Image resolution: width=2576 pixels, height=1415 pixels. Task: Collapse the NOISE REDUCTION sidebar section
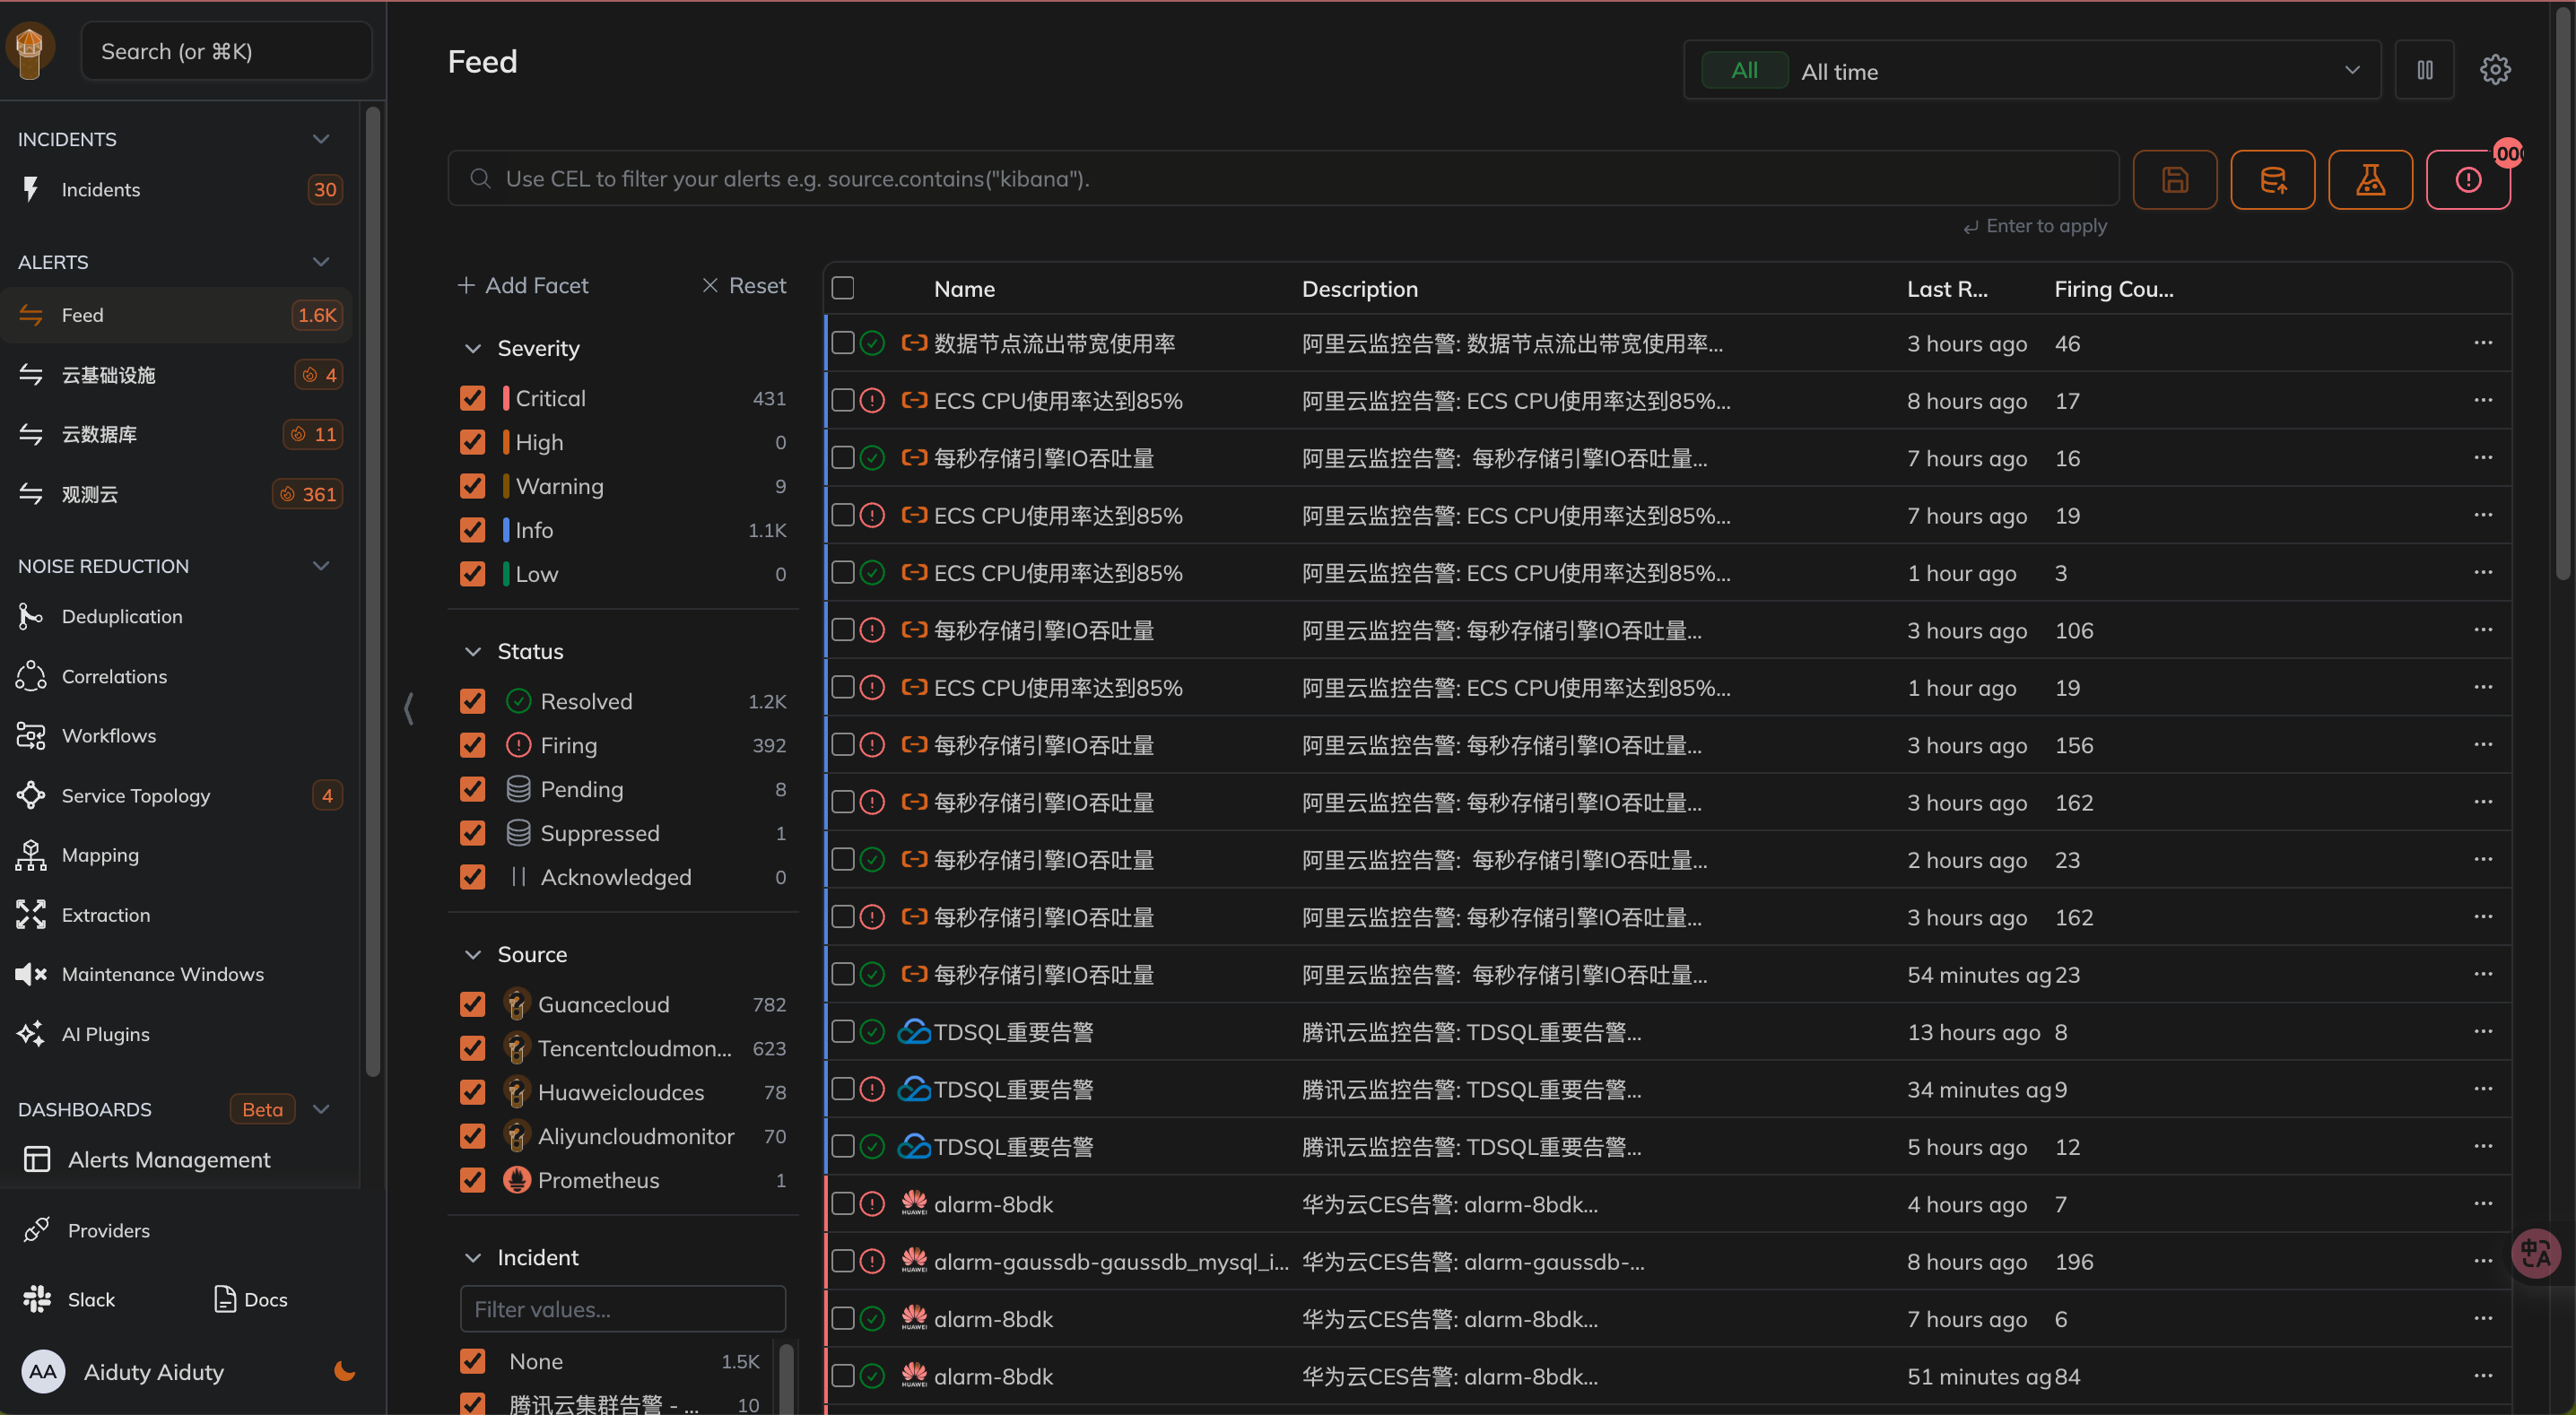[321, 566]
